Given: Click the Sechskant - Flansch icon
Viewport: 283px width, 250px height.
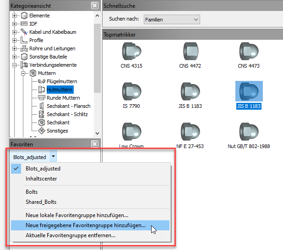Looking at the screenshot, I should pos(42,106).
